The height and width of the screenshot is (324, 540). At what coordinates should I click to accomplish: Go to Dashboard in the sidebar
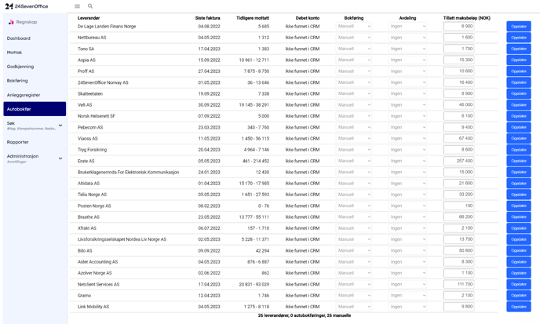coord(19,38)
